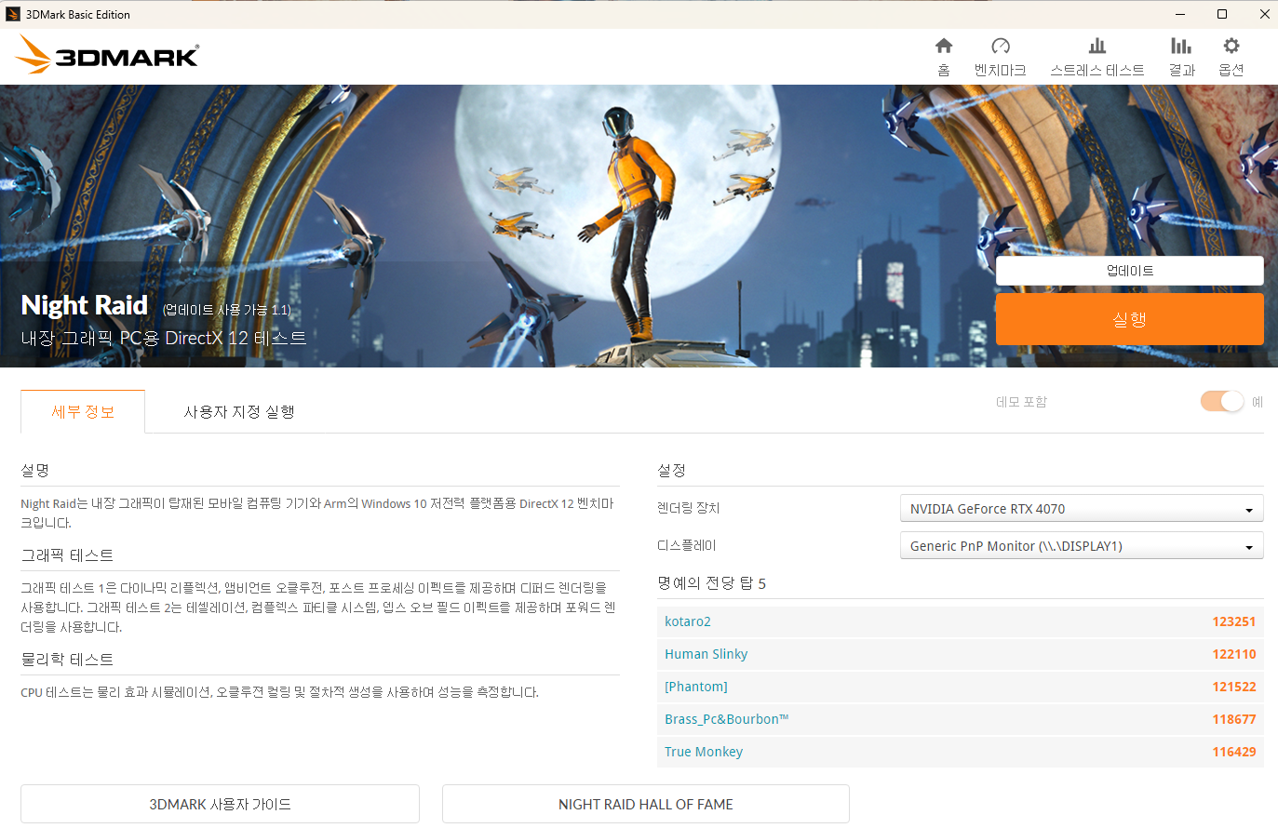Click the 그래픽 테스트 heading
Screen dimensions: 1278x828
(67, 555)
